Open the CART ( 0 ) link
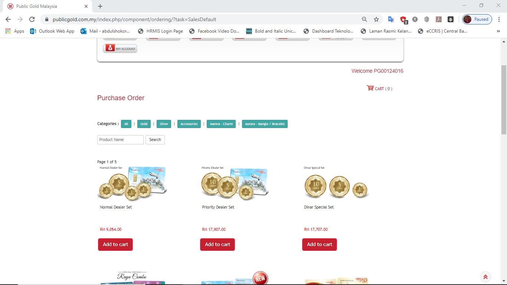Screen dimensions: 507x285 pos(383,89)
